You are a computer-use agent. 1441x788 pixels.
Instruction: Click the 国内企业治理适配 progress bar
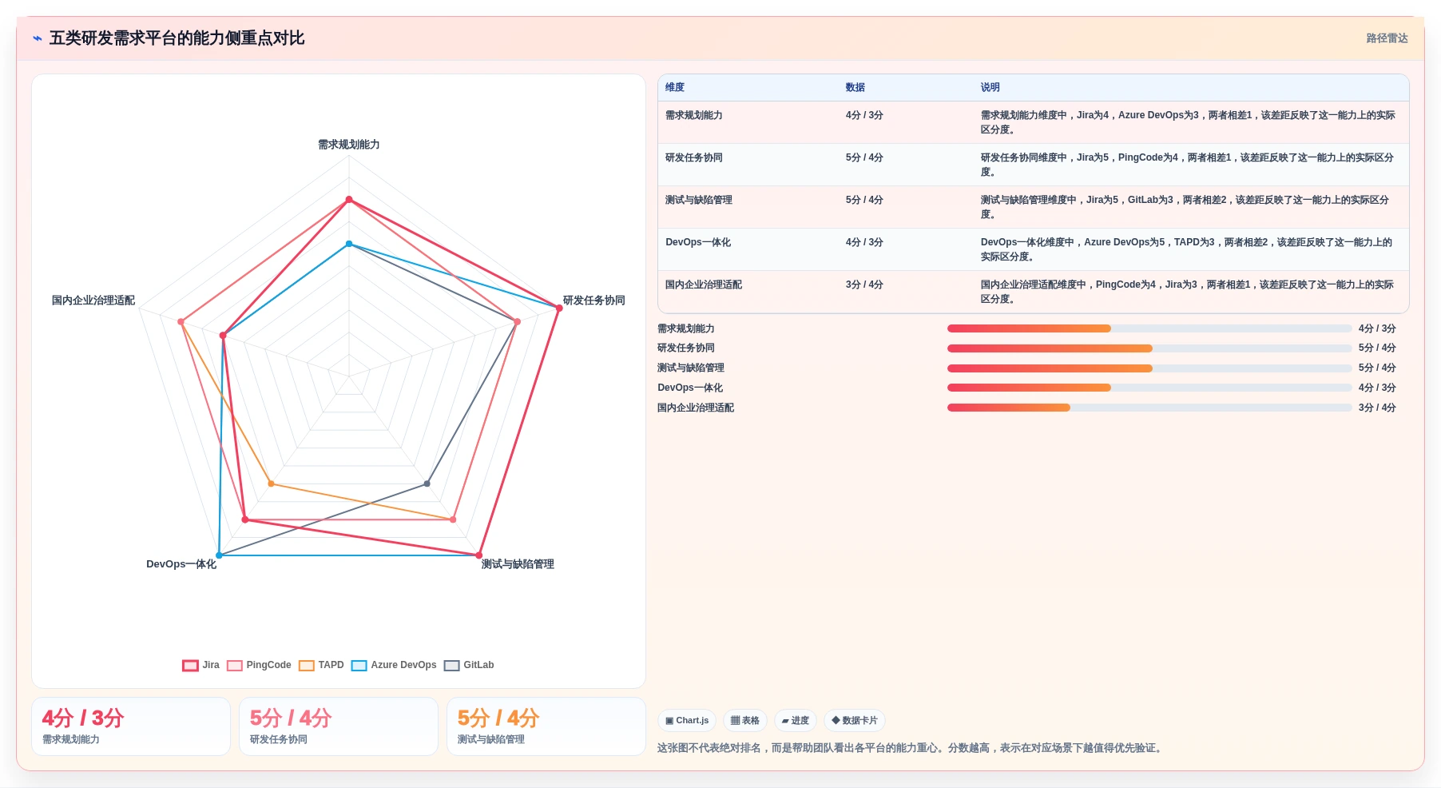coord(1149,408)
